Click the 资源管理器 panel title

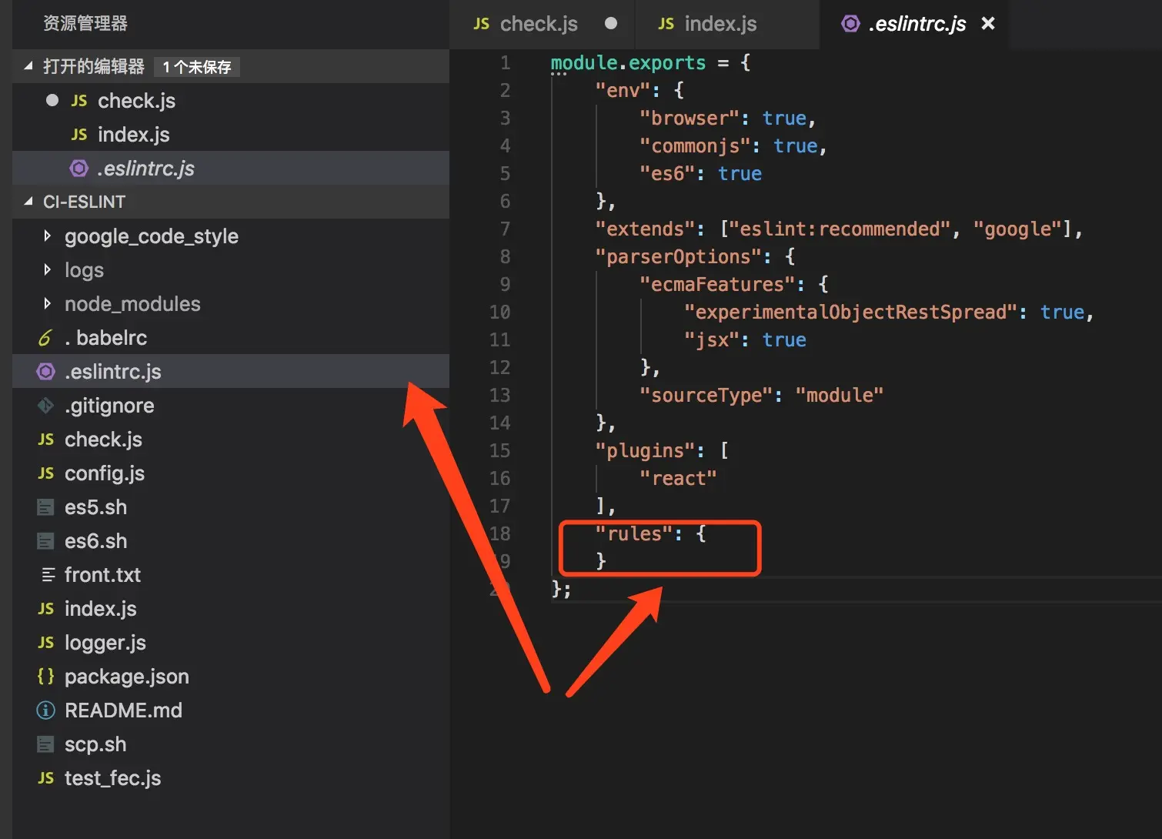point(85,24)
